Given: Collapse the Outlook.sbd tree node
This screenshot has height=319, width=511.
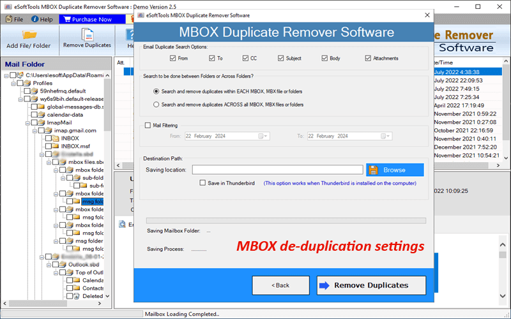Looking at the screenshot, I should click(x=49, y=265).
